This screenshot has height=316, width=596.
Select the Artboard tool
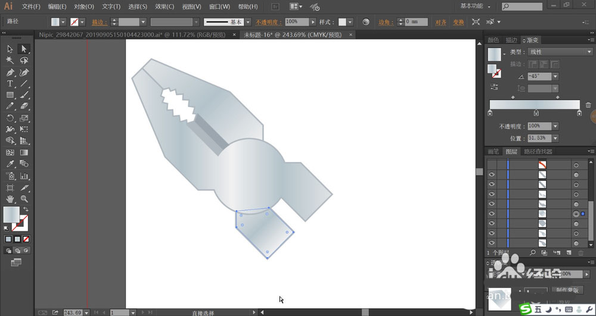[x=10, y=187]
